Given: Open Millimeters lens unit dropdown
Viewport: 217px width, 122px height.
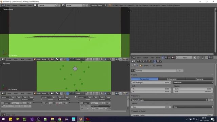Looking at the screenshot, I should (193, 82).
